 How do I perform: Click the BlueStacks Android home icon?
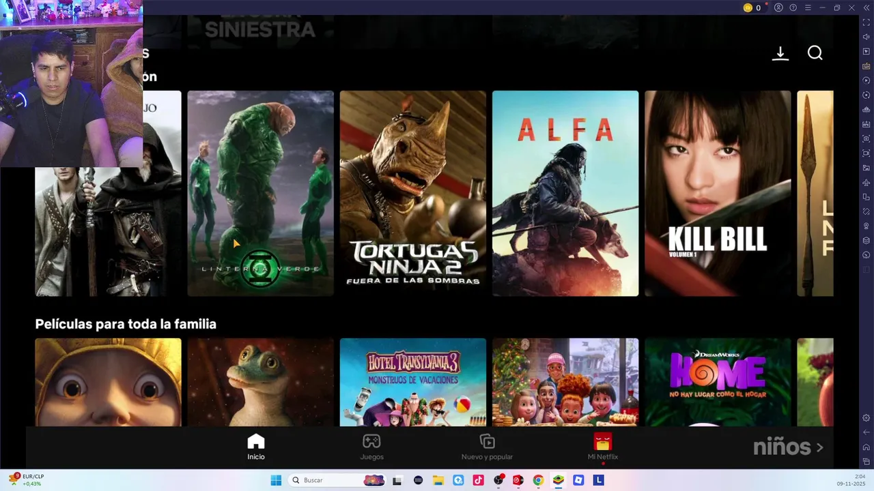(x=866, y=447)
